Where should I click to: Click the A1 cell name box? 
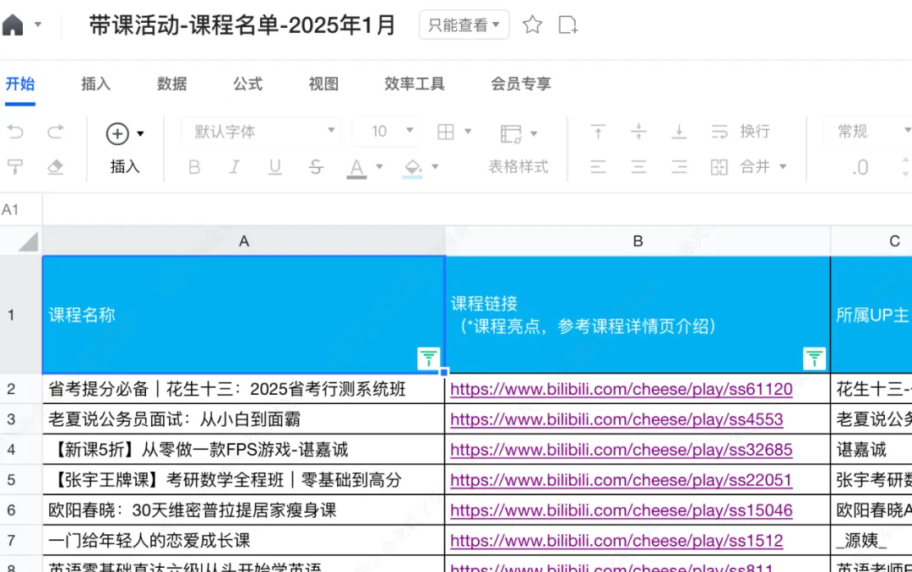tap(21, 209)
